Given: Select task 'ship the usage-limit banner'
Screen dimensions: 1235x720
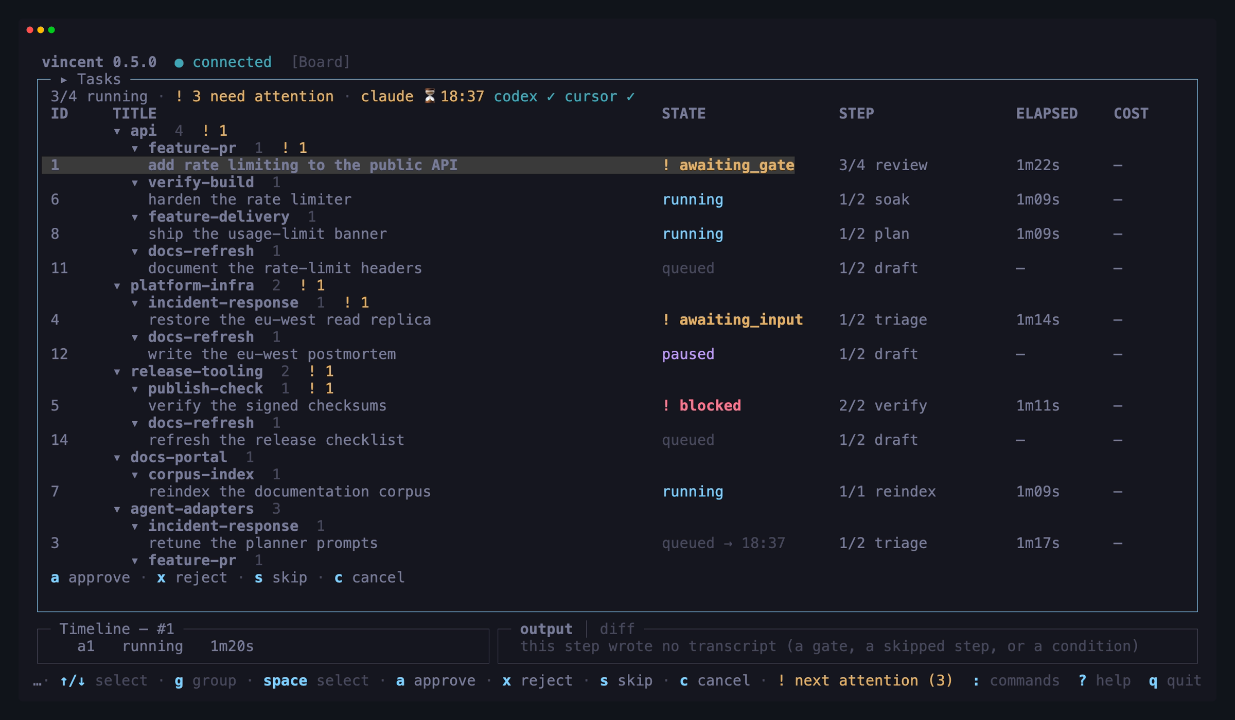Looking at the screenshot, I should [267, 234].
